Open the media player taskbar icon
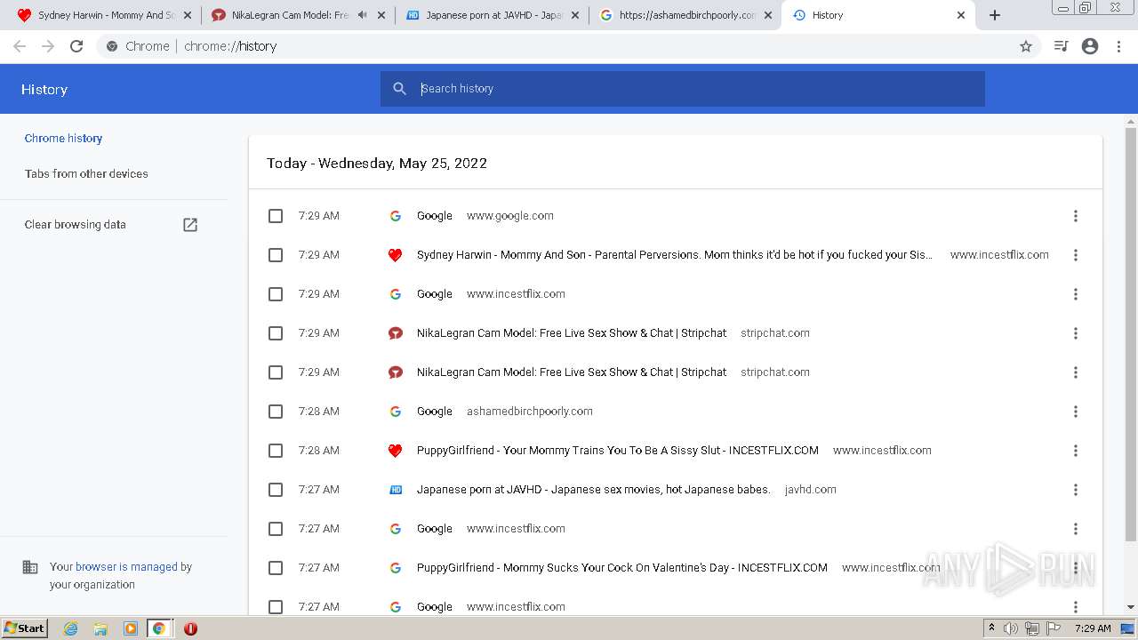Screen dimensions: 1138x640 coord(130,628)
